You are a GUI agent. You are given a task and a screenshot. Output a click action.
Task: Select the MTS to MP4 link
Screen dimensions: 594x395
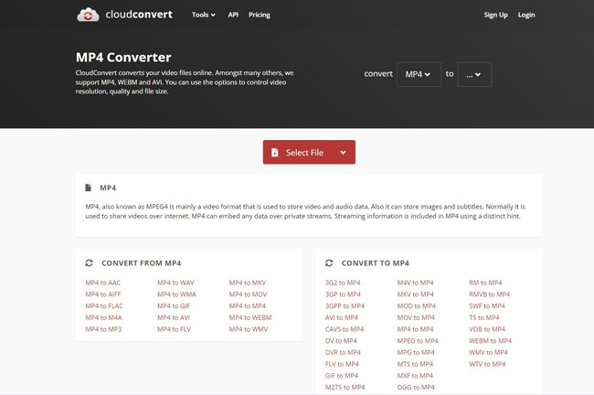point(415,364)
